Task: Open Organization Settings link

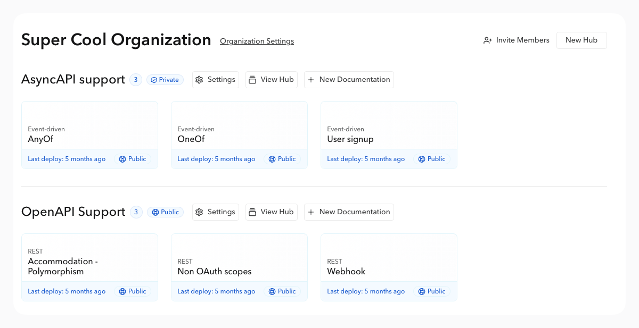Action: [x=257, y=41]
